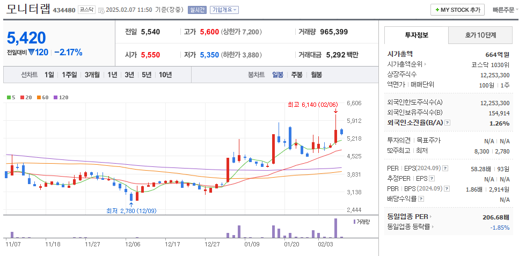Click the green 5-day moving average legend
Image resolution: width=526 pixels, height=256 pixels.
[11, 97]
